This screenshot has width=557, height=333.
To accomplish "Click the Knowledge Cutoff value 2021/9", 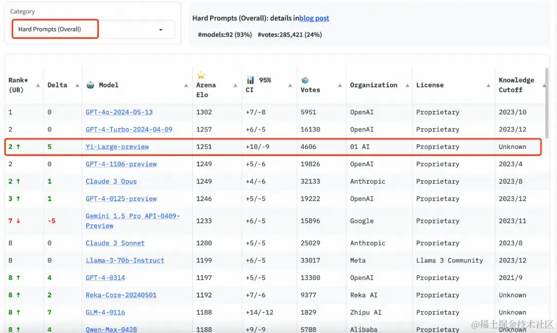I will tap(511, 278).
